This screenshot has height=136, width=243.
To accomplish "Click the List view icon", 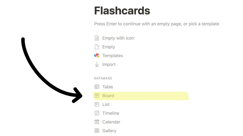I will [97, 104].
